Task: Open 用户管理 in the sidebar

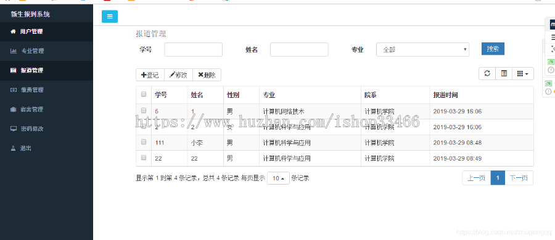Action: pyautogui.click(x=46, y=31)
